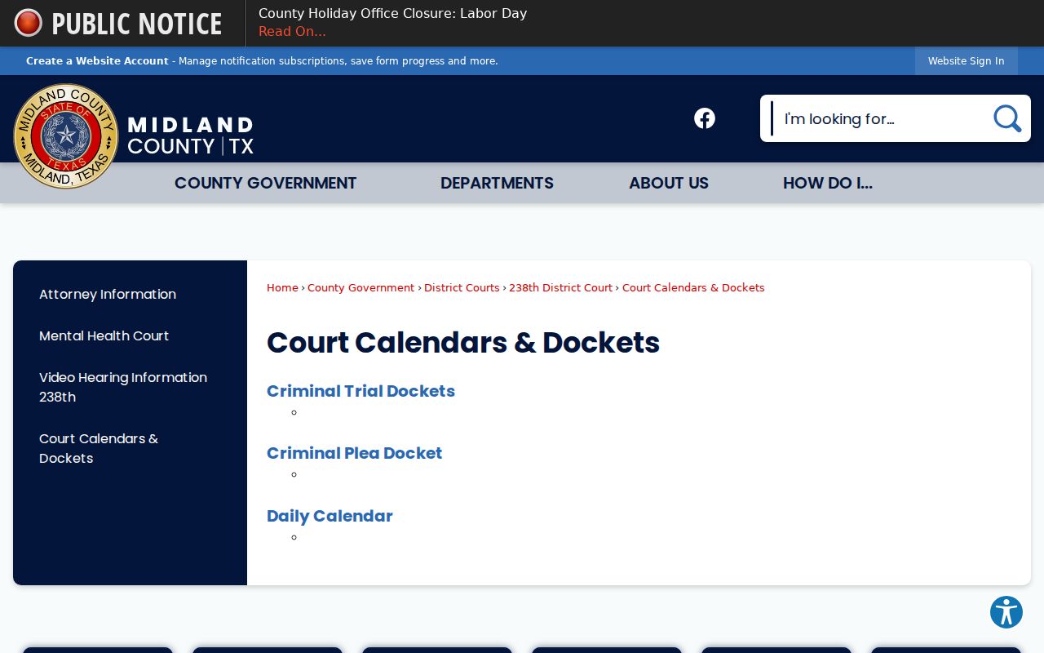Click the Criminal Trial Dockets heading

(x=361, y=391)
